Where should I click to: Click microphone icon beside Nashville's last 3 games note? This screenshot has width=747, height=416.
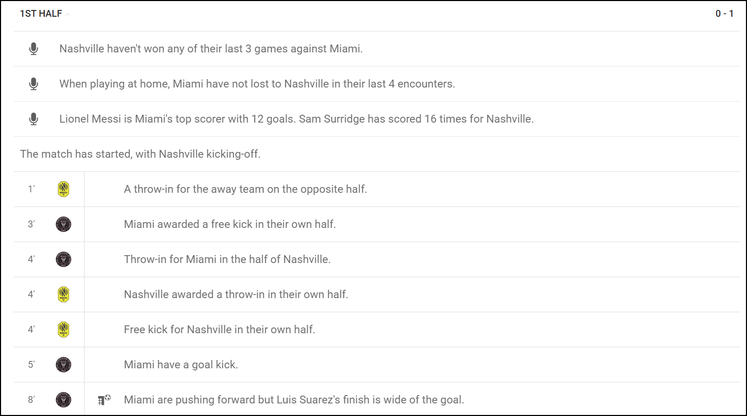[x=34, y=49]
